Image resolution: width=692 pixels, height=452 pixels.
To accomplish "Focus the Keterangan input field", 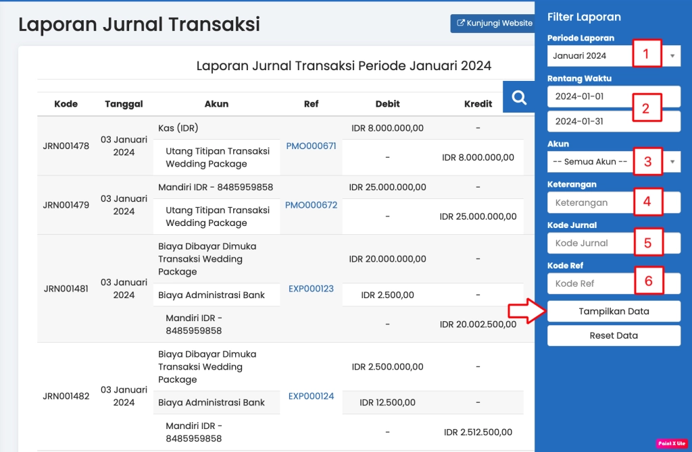I will tap(588, 202).
